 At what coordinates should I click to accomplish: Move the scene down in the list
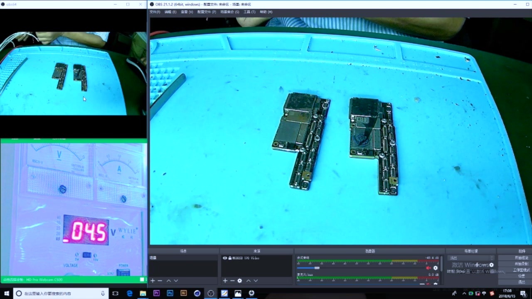click(x=176, y=281)
